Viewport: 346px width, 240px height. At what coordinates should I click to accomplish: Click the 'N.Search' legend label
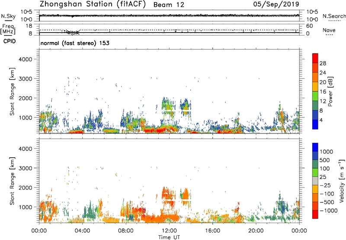click(x=334, y=16)
